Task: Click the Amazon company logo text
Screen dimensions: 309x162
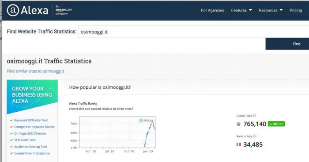Action: [x=64, y=10]
